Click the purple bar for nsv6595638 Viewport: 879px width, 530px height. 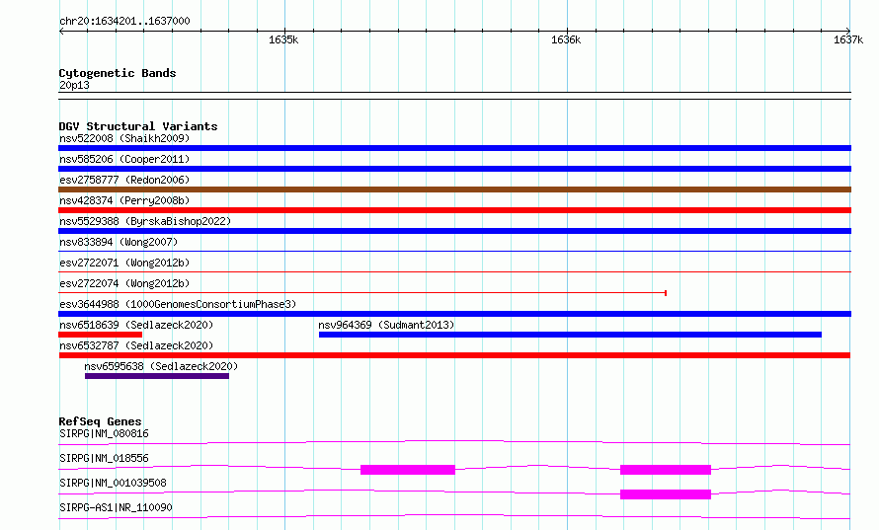[157, 376]
